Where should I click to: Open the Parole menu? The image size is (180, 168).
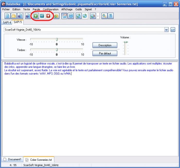(36, 9)
